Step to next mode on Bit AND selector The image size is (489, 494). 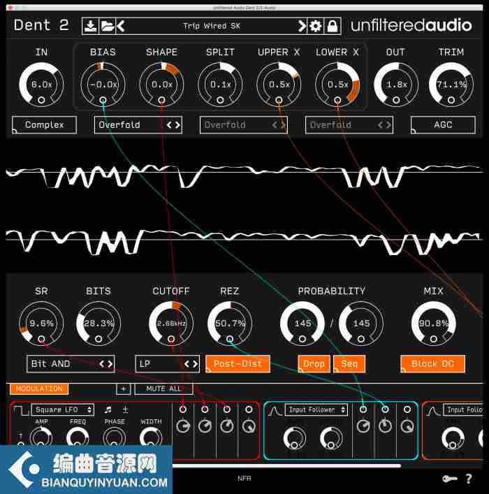pyautogui.click(x=110, y=364)
